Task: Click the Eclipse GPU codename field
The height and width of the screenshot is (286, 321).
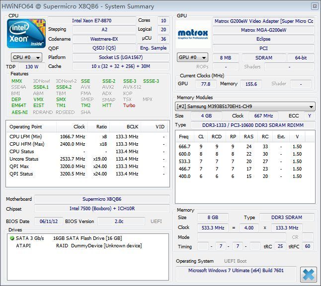Action: click(x=263, y=39)
